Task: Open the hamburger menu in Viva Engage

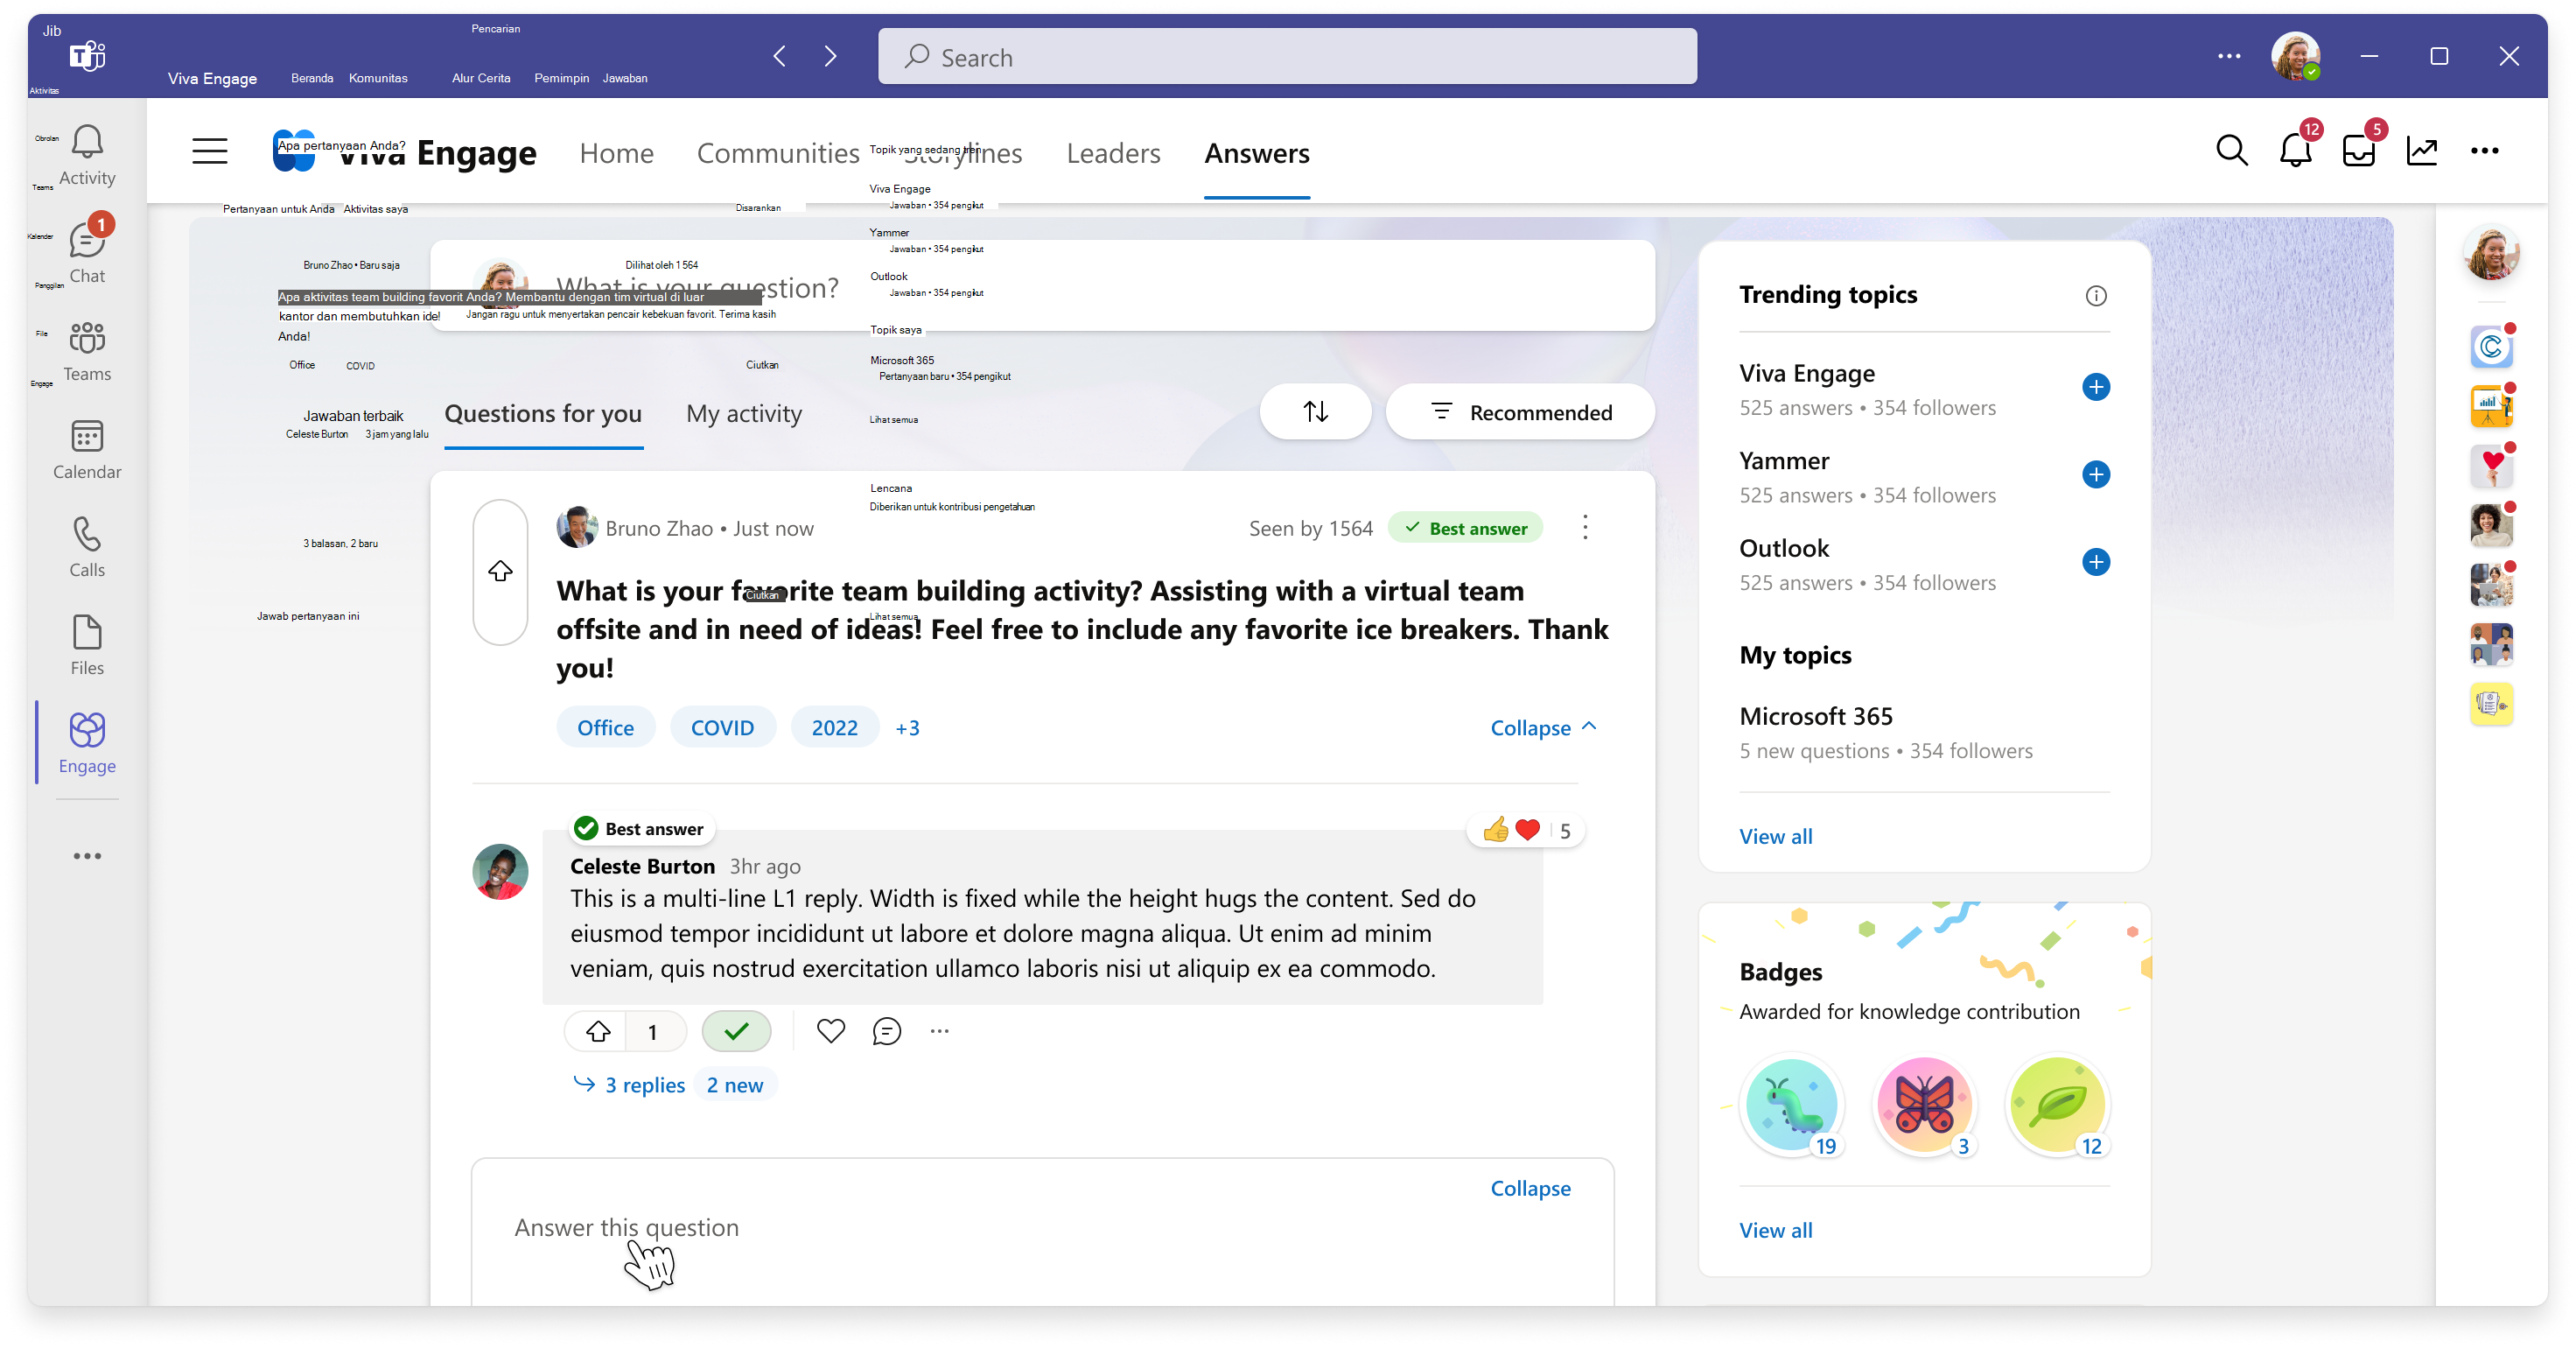Action: click(210, 151)
